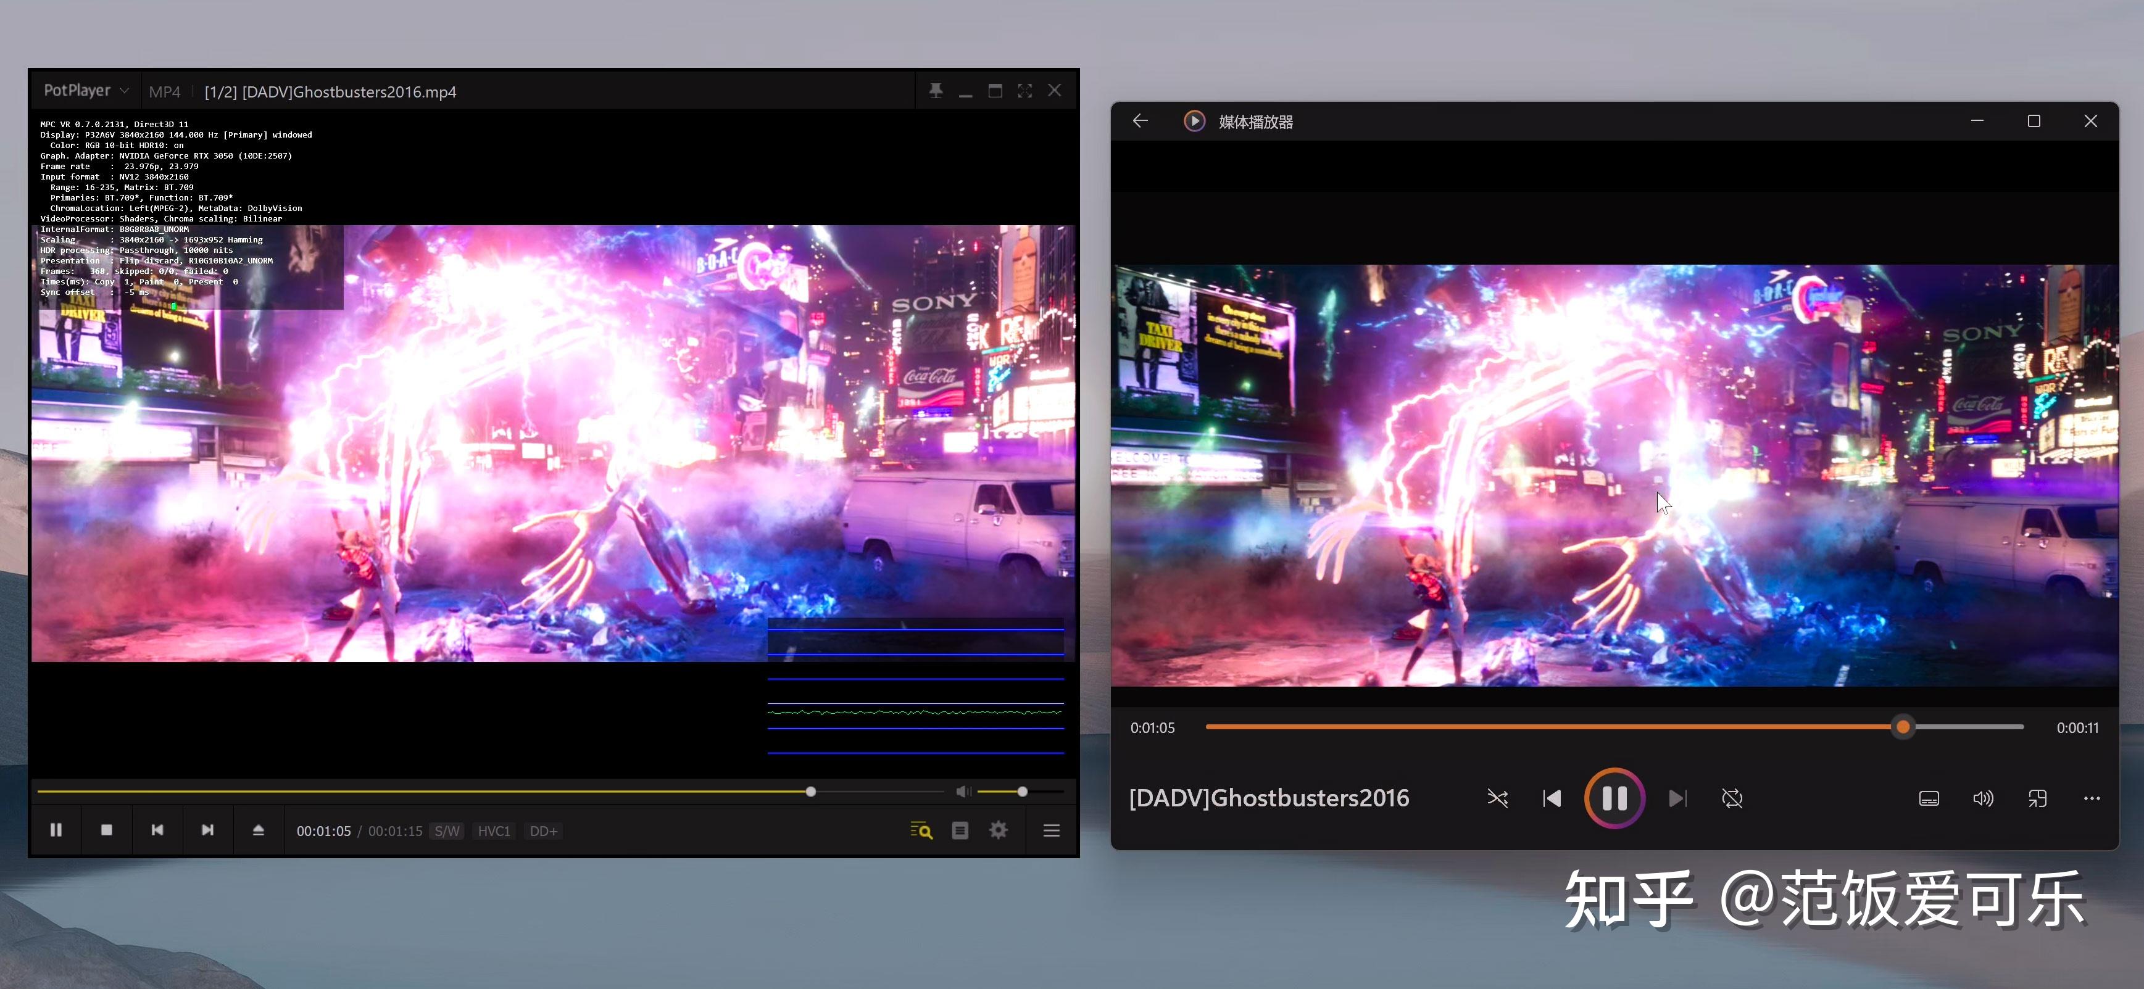The image size is (2144, 989).
Task: Toggle pin on top in PotPlayer
Action: 936,91
